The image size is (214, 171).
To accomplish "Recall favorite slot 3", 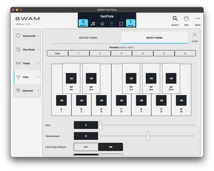I will tap(121, 53).
